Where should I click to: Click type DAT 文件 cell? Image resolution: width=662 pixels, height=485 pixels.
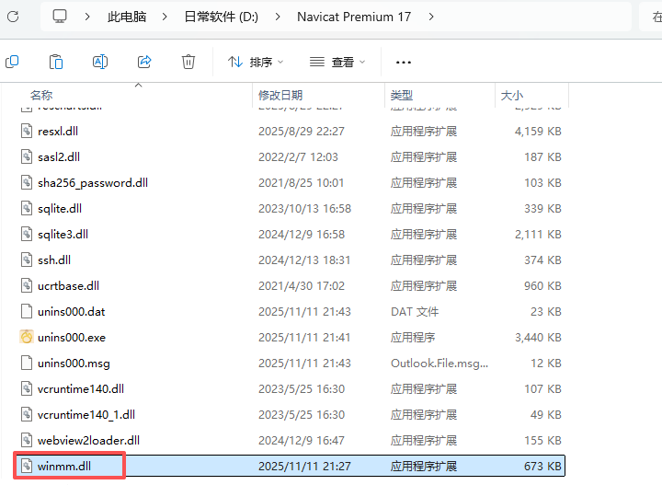[415, 312]
